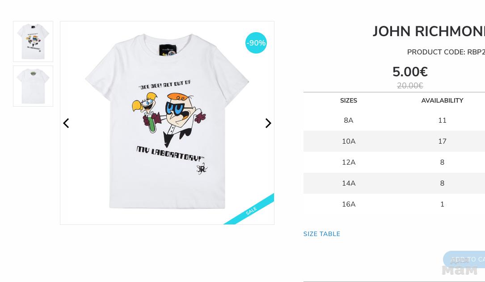This screenshot has width=485, height=282.
Task: Click the SALE corner ribbon
Action: coord(251,211)
